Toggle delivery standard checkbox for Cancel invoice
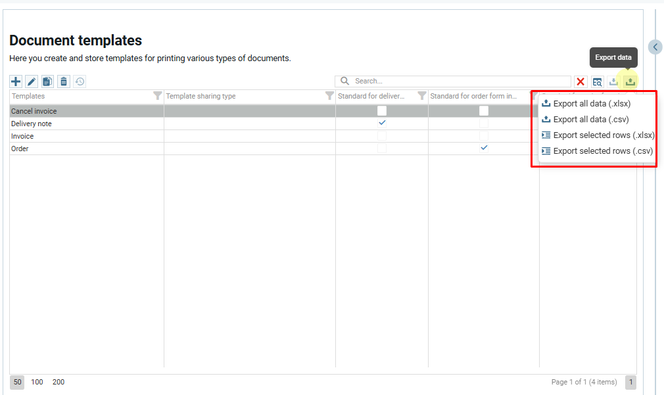Viewport: 664px width, 395px height. tap(382, 111)
